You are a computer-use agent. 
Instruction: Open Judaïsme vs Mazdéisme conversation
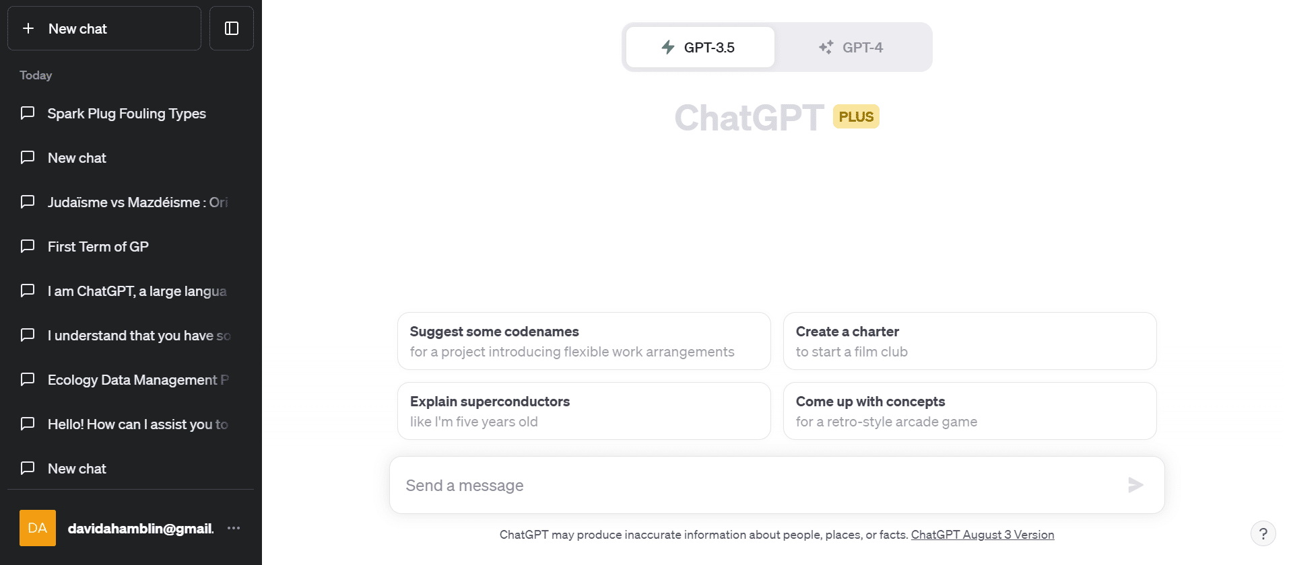pyautogui.click(x=137, y=202)
